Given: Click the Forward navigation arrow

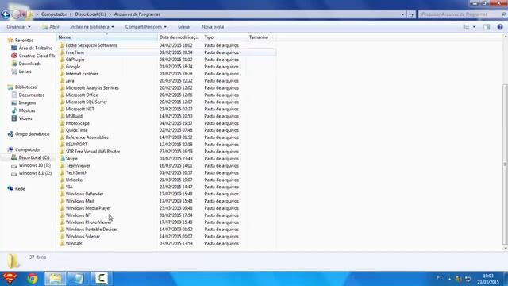Looking at the screenshot, I should coord(16,14).
